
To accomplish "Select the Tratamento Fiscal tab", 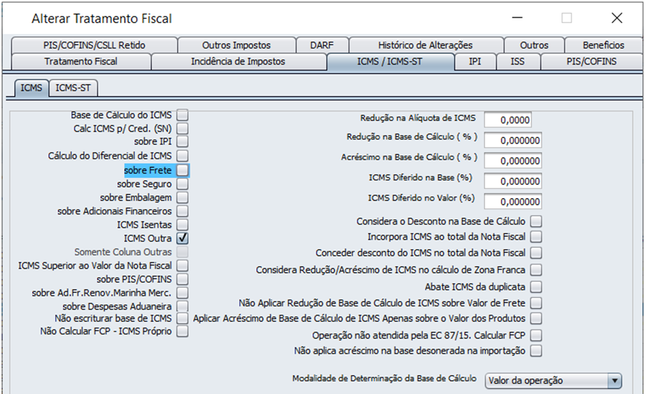I will [81, 62].
